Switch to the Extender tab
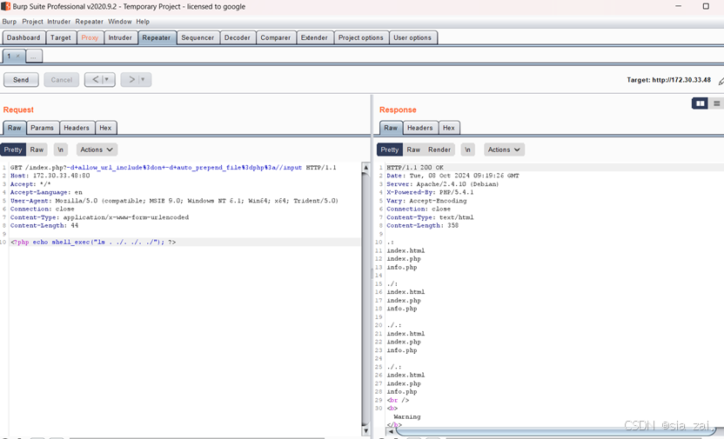724x439 pixels. click(314, 37)
